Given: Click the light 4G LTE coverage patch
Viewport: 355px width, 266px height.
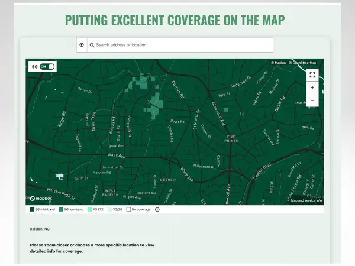Looking at the screenshot, I should click(155, 106).
